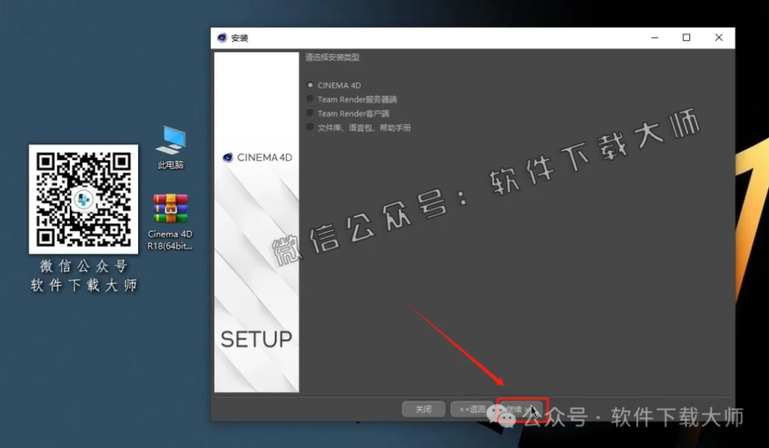Choose the 文件库、语言包、帮助手册 option
The image size is (769, 448).
(x=310, y=127)
